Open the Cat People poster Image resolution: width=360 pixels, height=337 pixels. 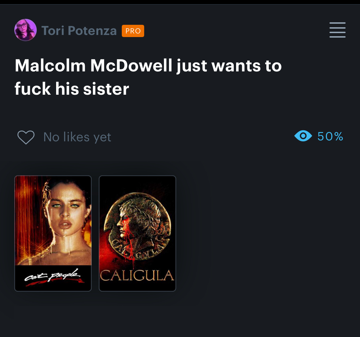click(x=53, y=233)
